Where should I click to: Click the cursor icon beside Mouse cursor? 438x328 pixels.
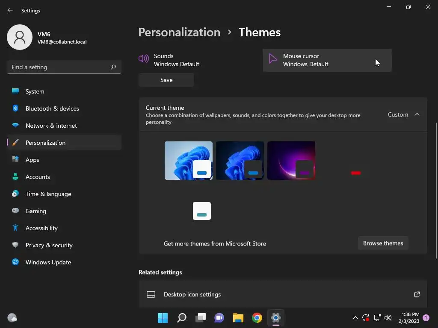[x=272, y=59]
